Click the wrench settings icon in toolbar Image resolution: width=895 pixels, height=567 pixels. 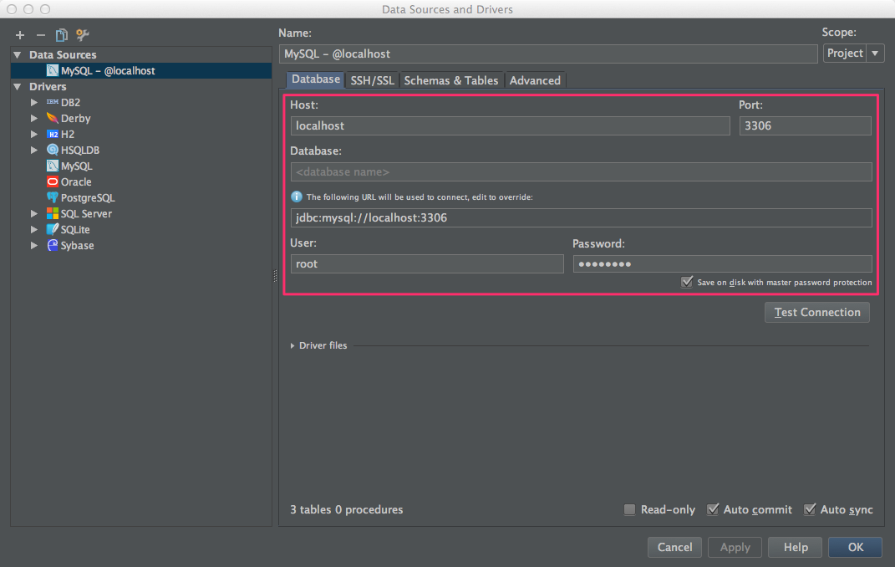(82, 35)
